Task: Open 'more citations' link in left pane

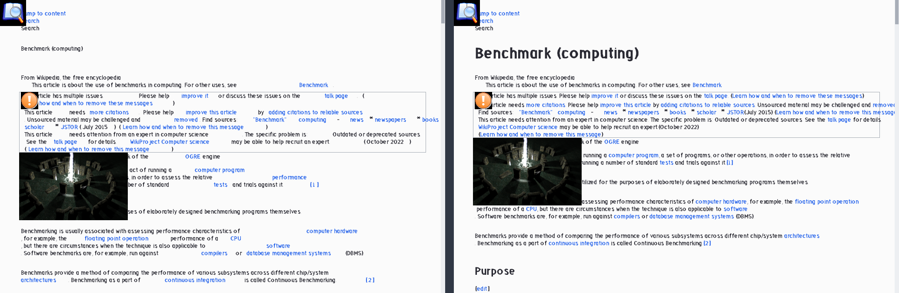Action: point(109,112)
